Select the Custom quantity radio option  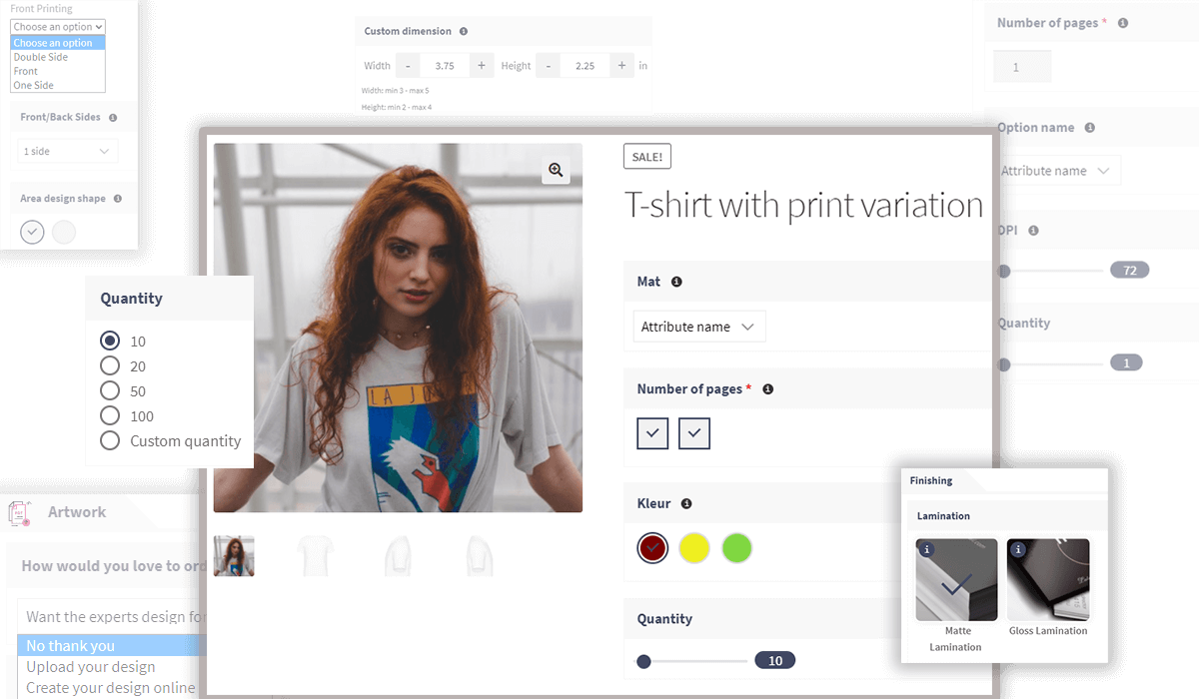click(x=110, y=441)
